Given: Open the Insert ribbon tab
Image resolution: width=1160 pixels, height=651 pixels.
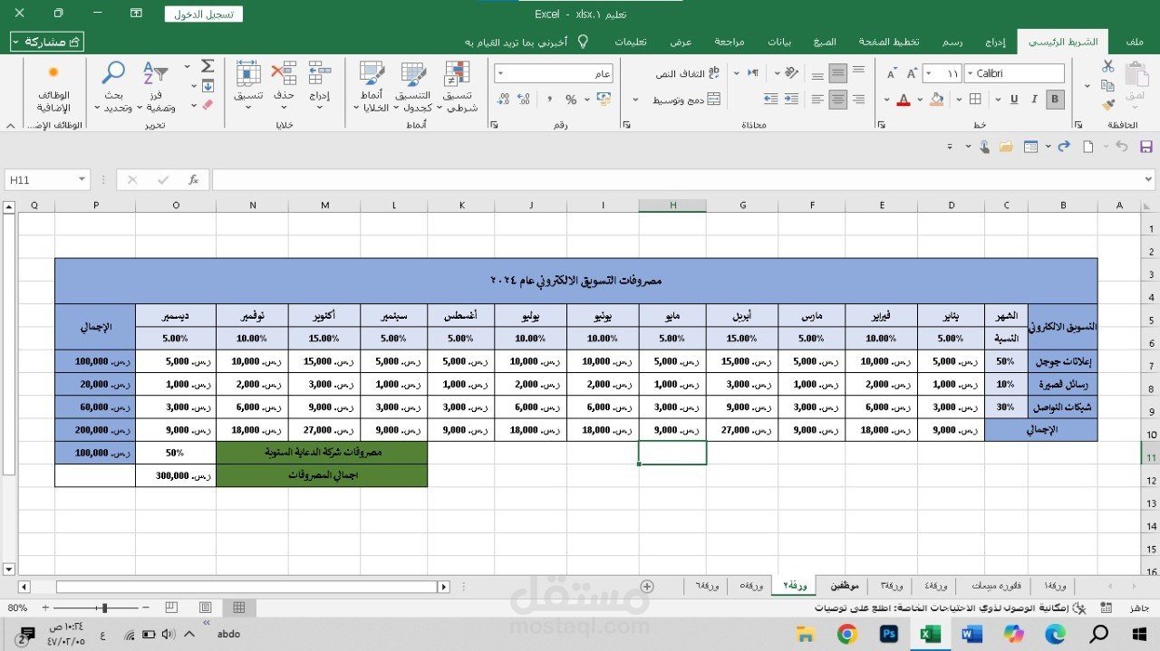Looking at the screenshot, I should pyautogui.click(x=995, y=42).
